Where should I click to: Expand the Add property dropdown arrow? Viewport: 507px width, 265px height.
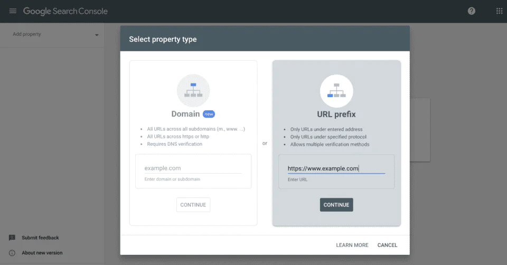[97, 35]
